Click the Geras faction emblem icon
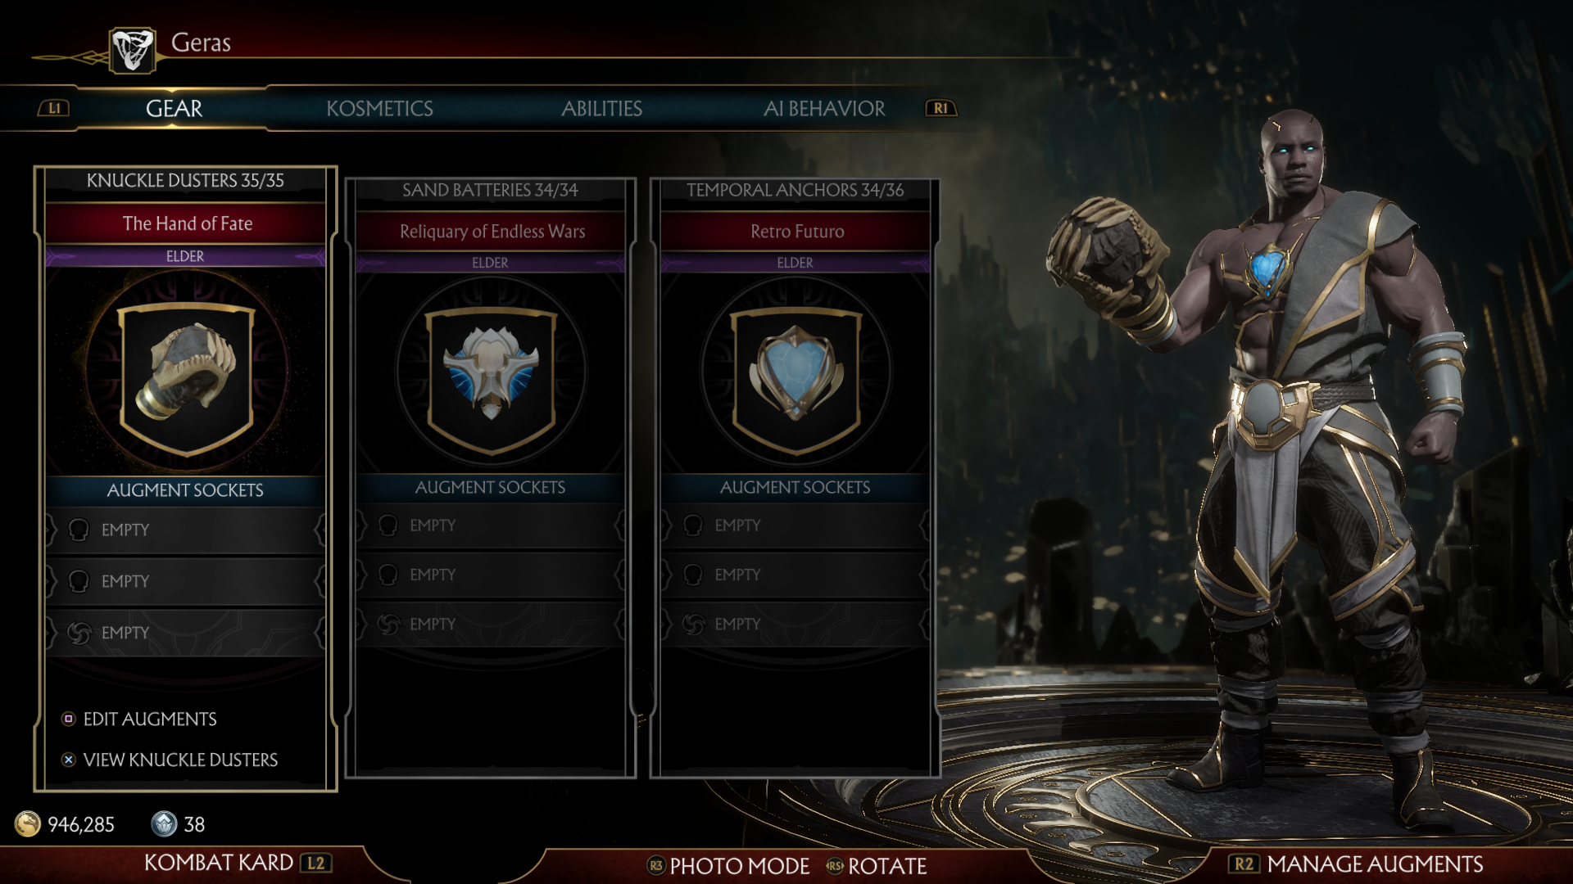Image resolution: width=1573 pixels, height=884 pixels. tap(133, 50)
